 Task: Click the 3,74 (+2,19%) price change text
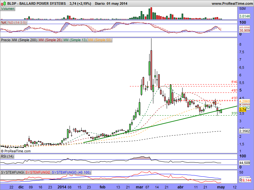tap(80, 3)
